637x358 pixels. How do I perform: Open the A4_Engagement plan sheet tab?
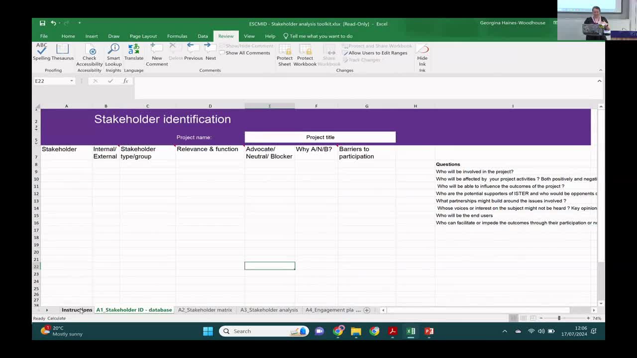pos(329,310)
